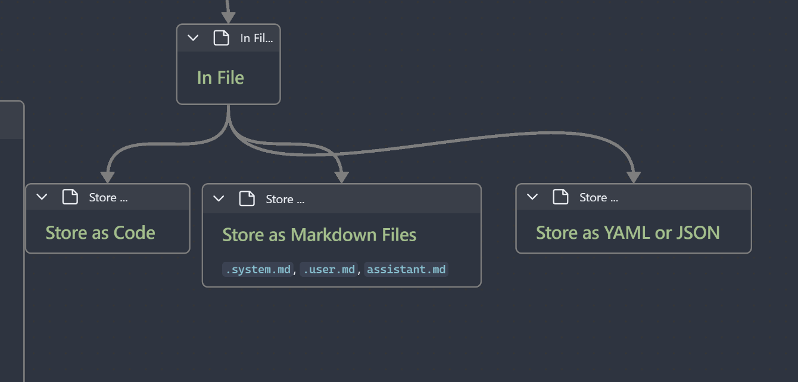Collapse the Store as YAML or JSON node
This screenshot has height=382, width=798.
tap(532, 197)
